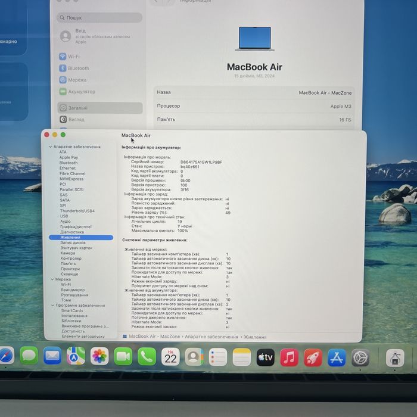Click Назва row MacBook Air - MacZone
This screenshot has height=417, width=417.
254,92
